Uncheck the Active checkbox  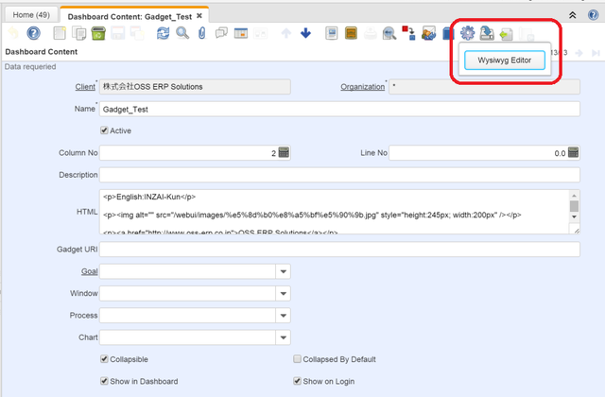(x=104, y=130)
